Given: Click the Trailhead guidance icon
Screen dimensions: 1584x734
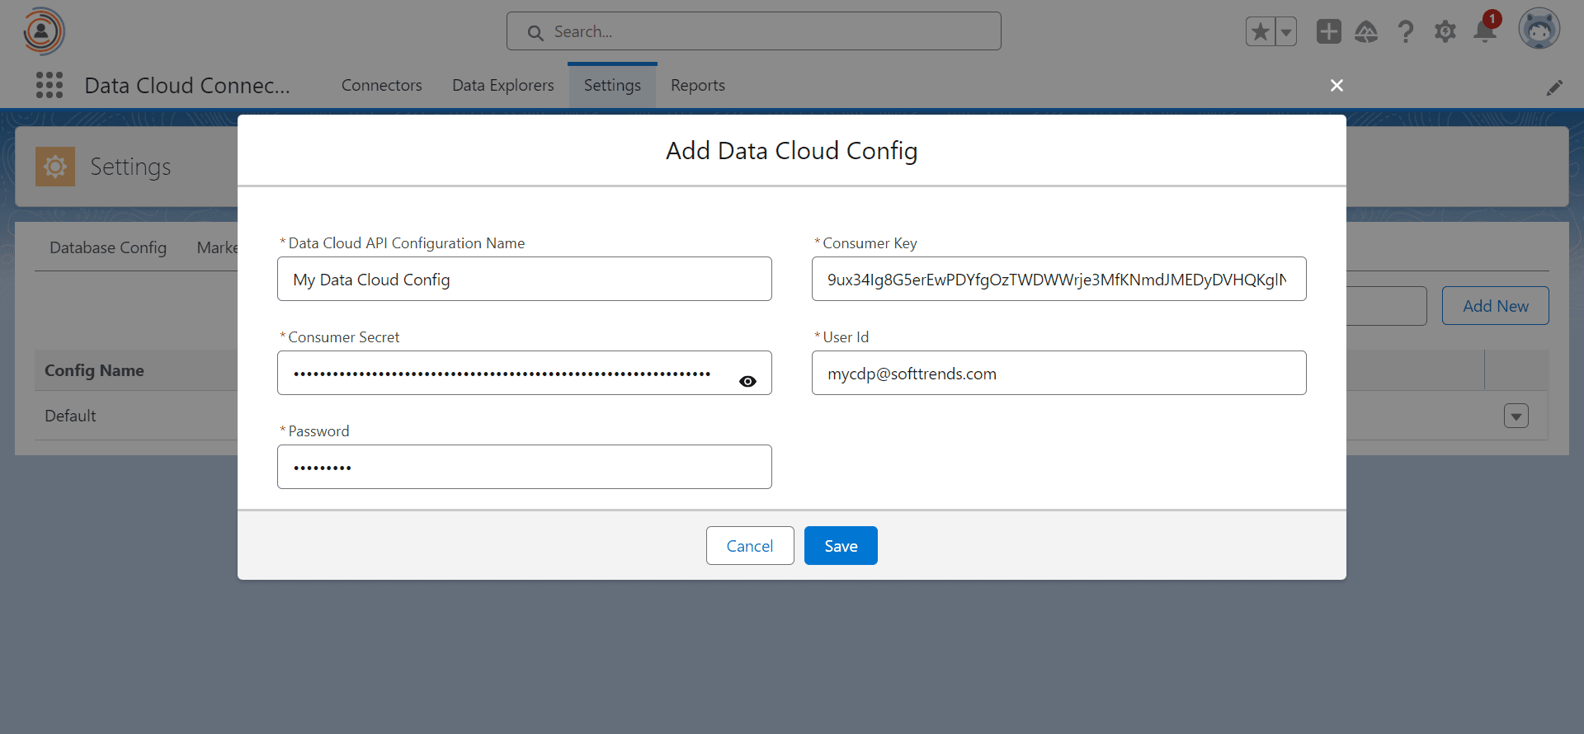Looking at the screenshot, I should coord(1366,31).
